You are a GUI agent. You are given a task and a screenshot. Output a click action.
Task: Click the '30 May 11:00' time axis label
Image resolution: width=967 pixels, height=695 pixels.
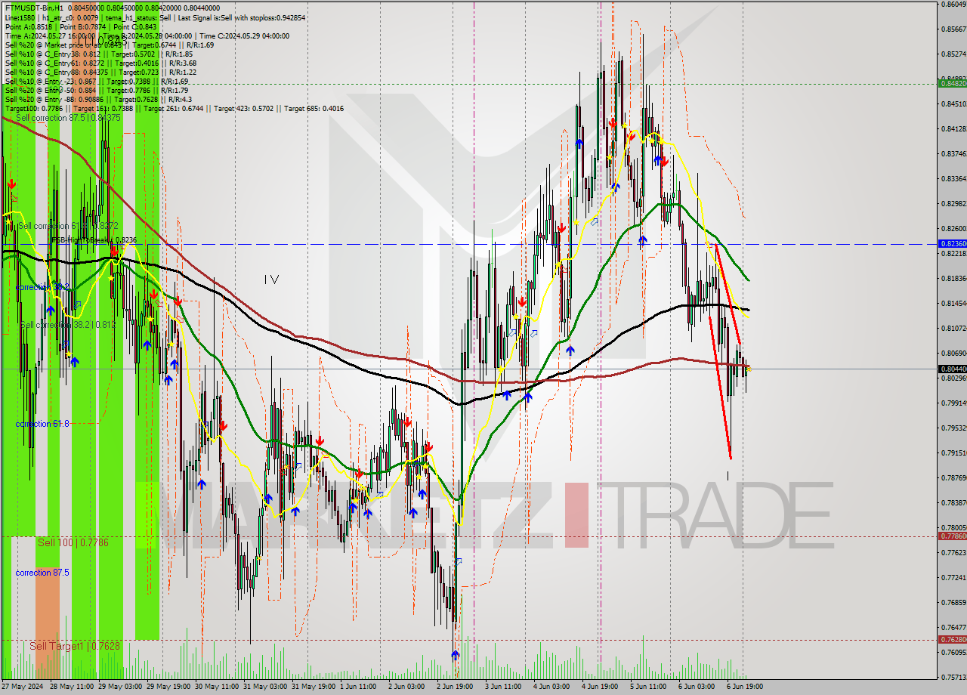pyautogui.click(x=216, y=687)
